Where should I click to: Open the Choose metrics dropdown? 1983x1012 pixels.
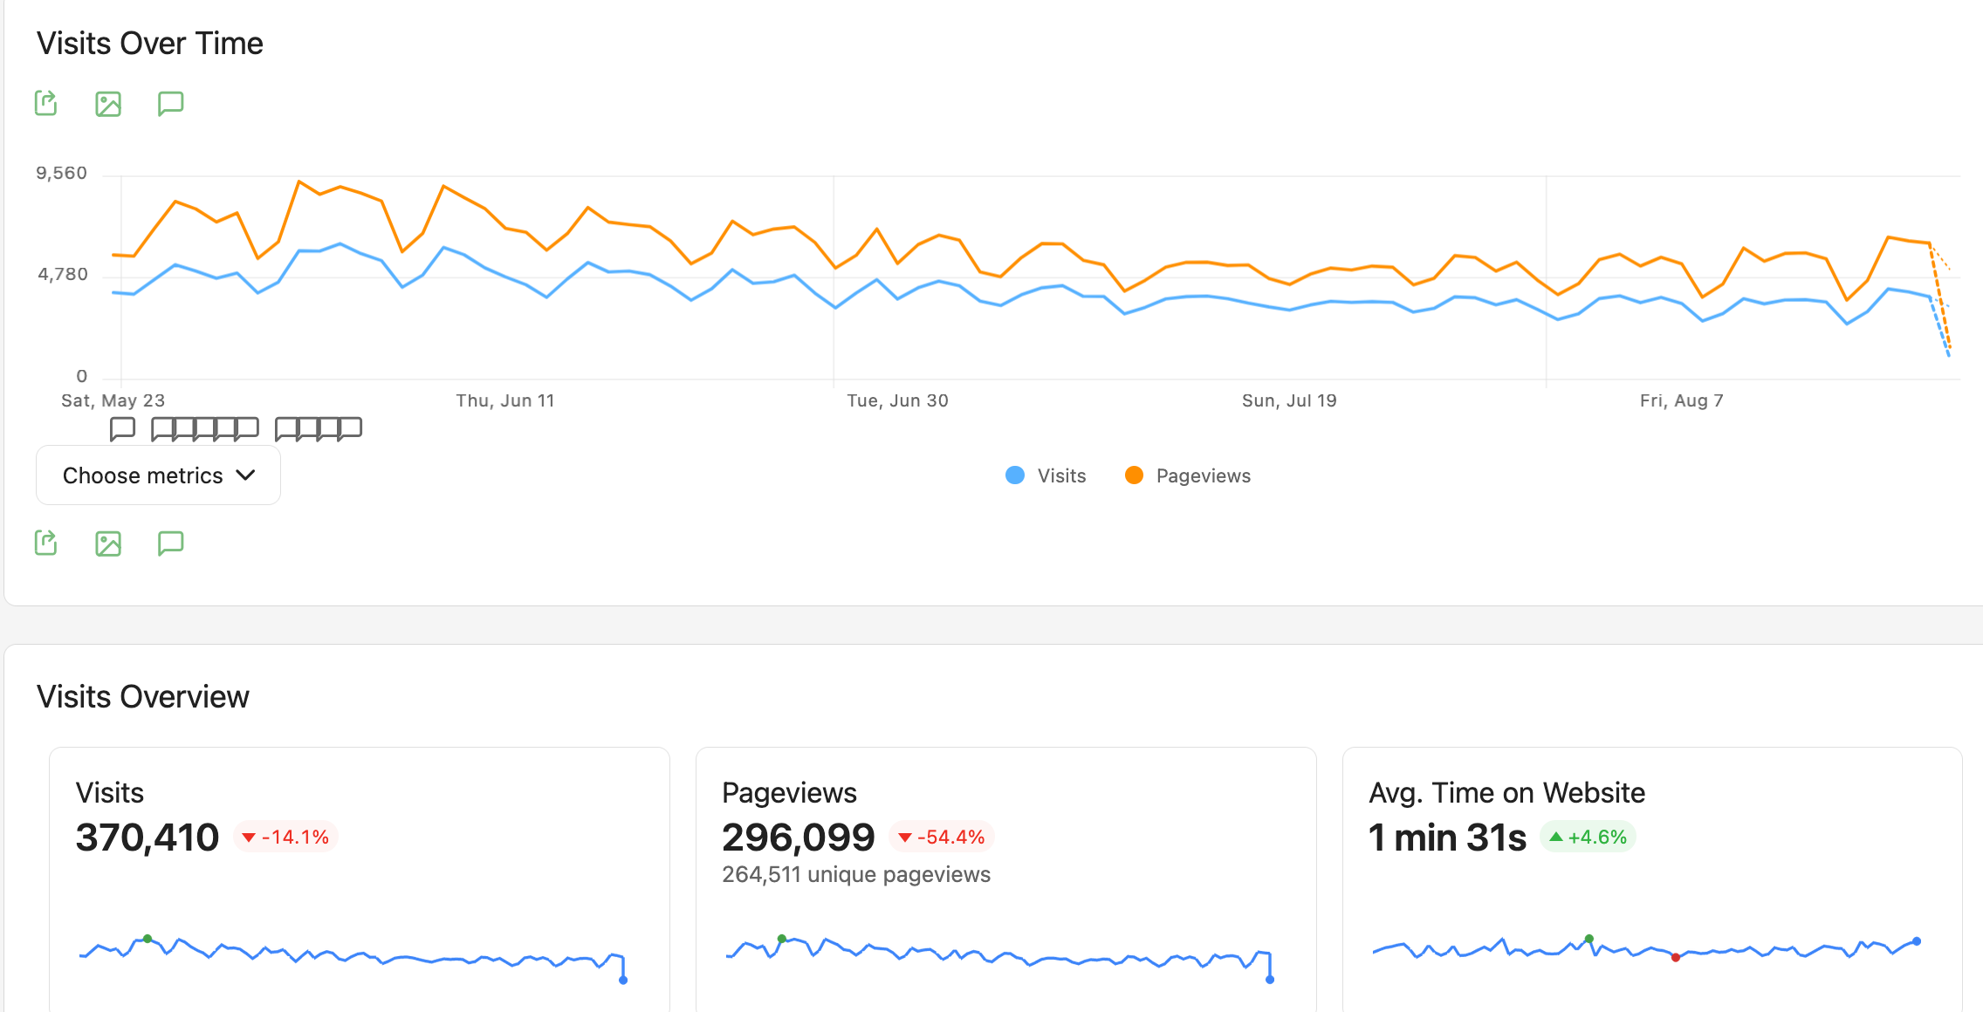[x=158, y=475]
